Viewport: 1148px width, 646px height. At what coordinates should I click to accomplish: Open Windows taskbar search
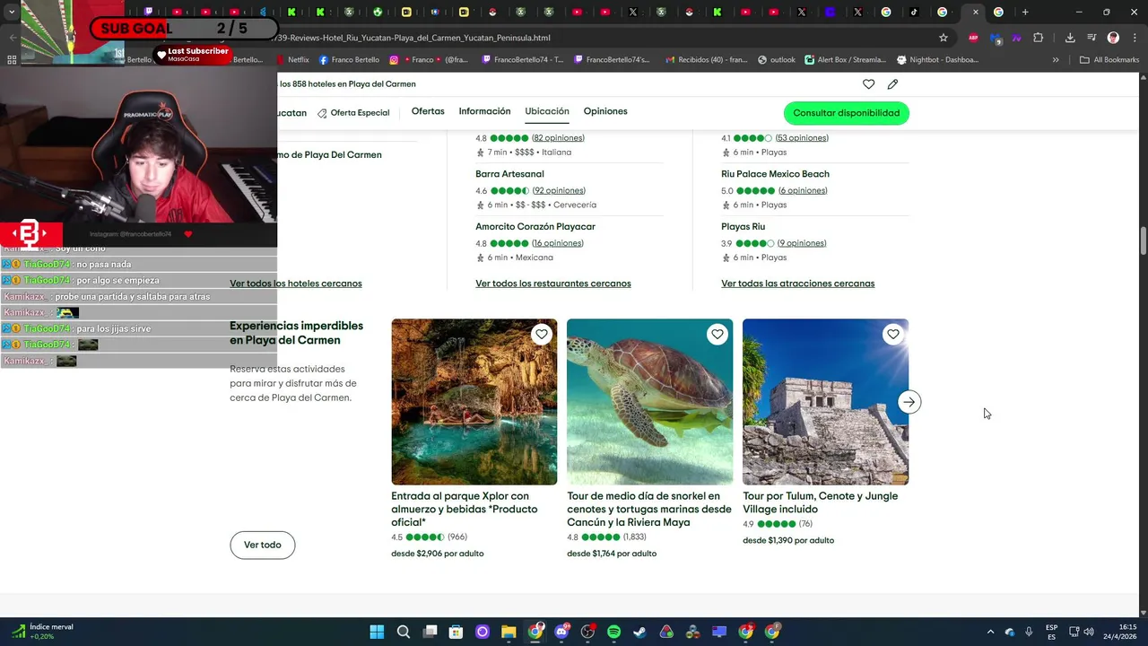(404, 632)
